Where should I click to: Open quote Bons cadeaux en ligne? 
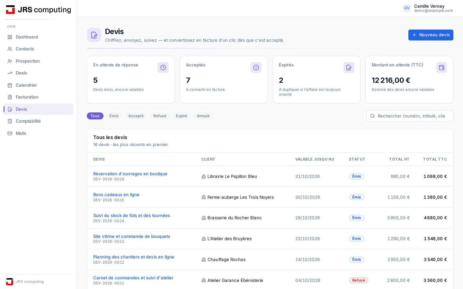[116, 195]
